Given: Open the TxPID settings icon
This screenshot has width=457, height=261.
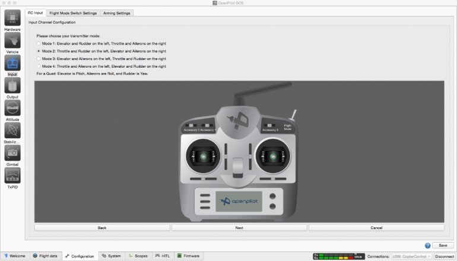Looking at the screenshot, I should (x=12, y=175).
